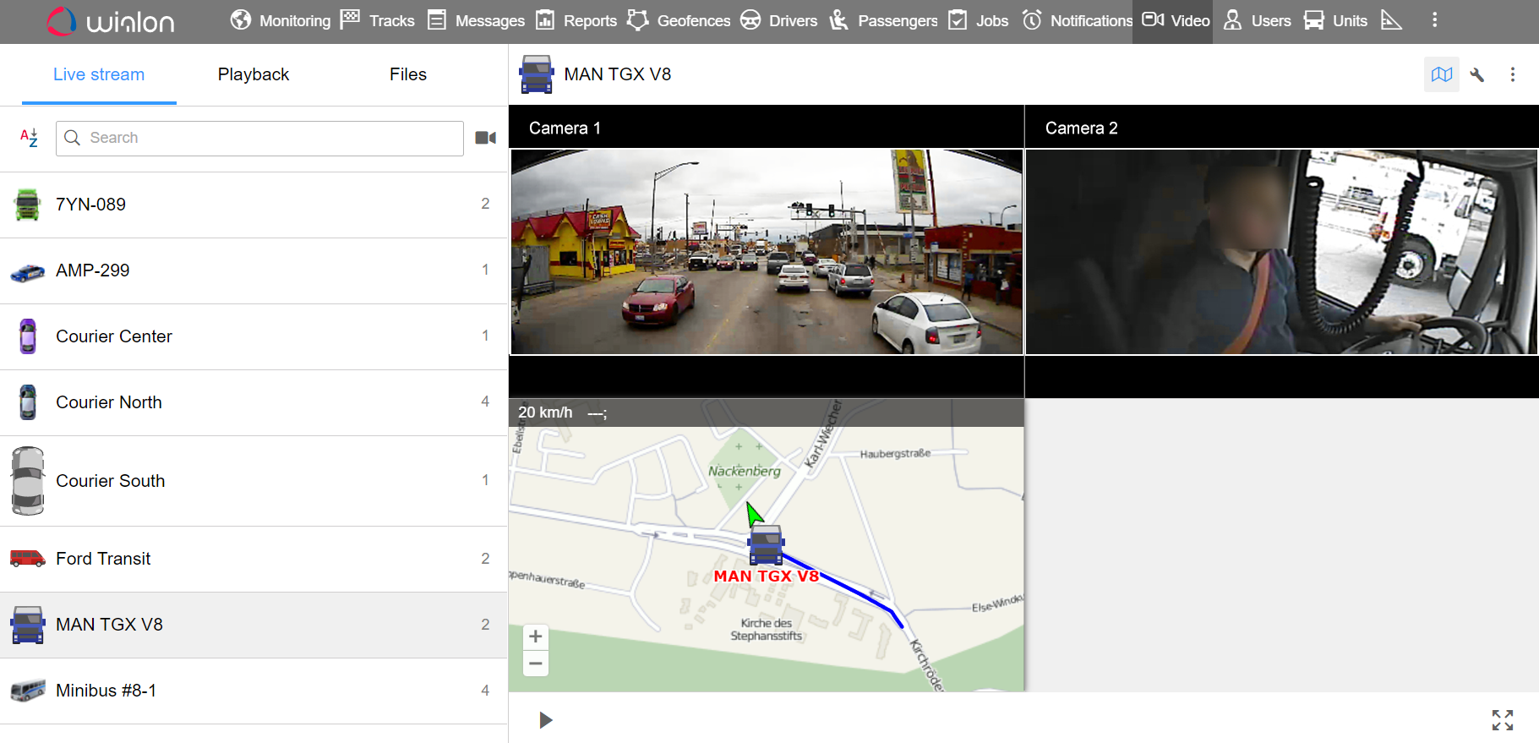1539x743 pixels.
Task: Open Geofences section
Action: point(679,20)
